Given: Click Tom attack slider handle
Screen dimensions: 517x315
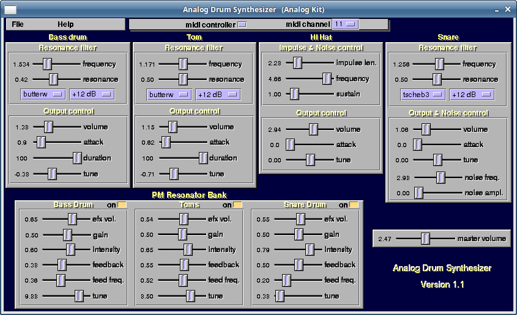Looking at the screenshot, I should [x=166, y=142].
